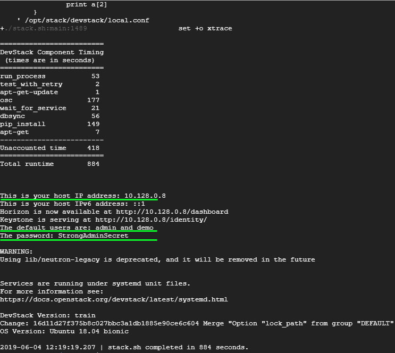Click the Change commit hash line
Viewport: 395px width, 353px height.
197,323
